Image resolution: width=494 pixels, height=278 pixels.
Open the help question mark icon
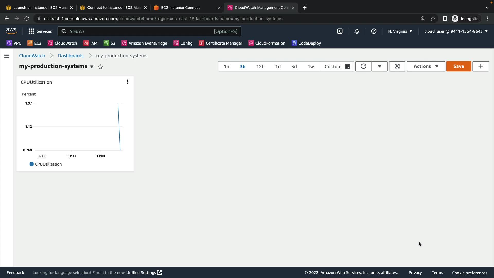coord(374,31)
